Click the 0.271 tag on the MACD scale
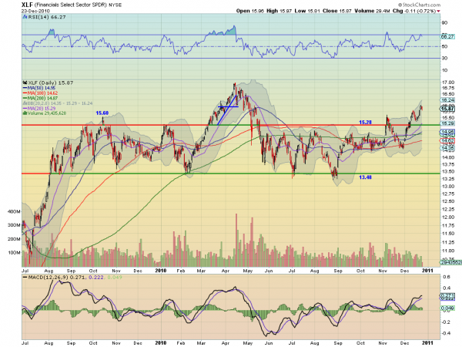The image size is (462, 347). pyautogui.click(x=447, y=295)
